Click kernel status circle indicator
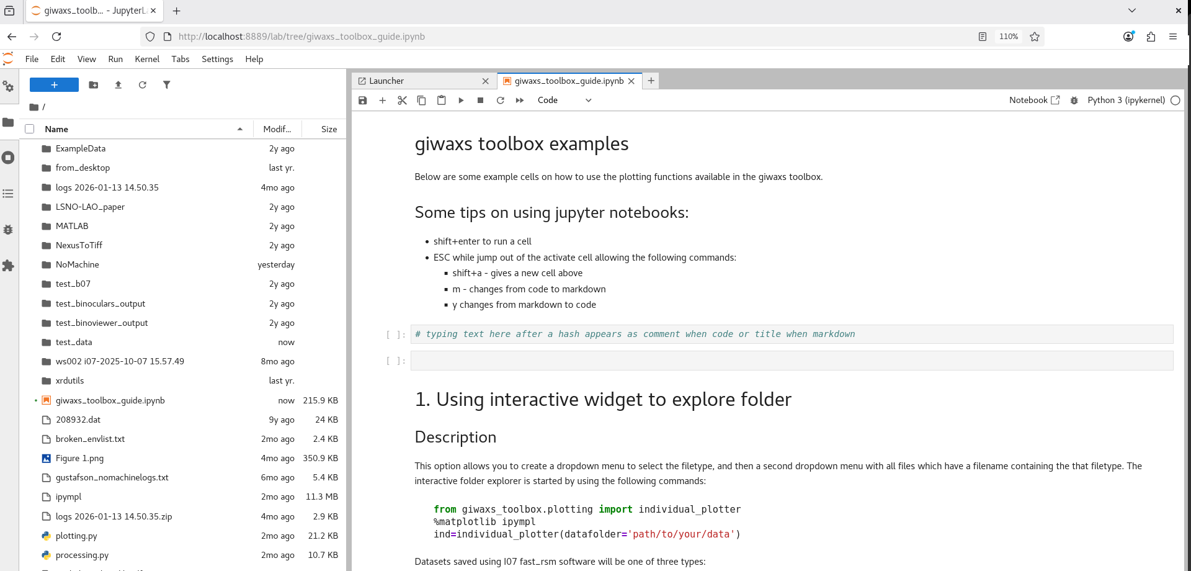 pyautogui.click(x=1175, y=101)
